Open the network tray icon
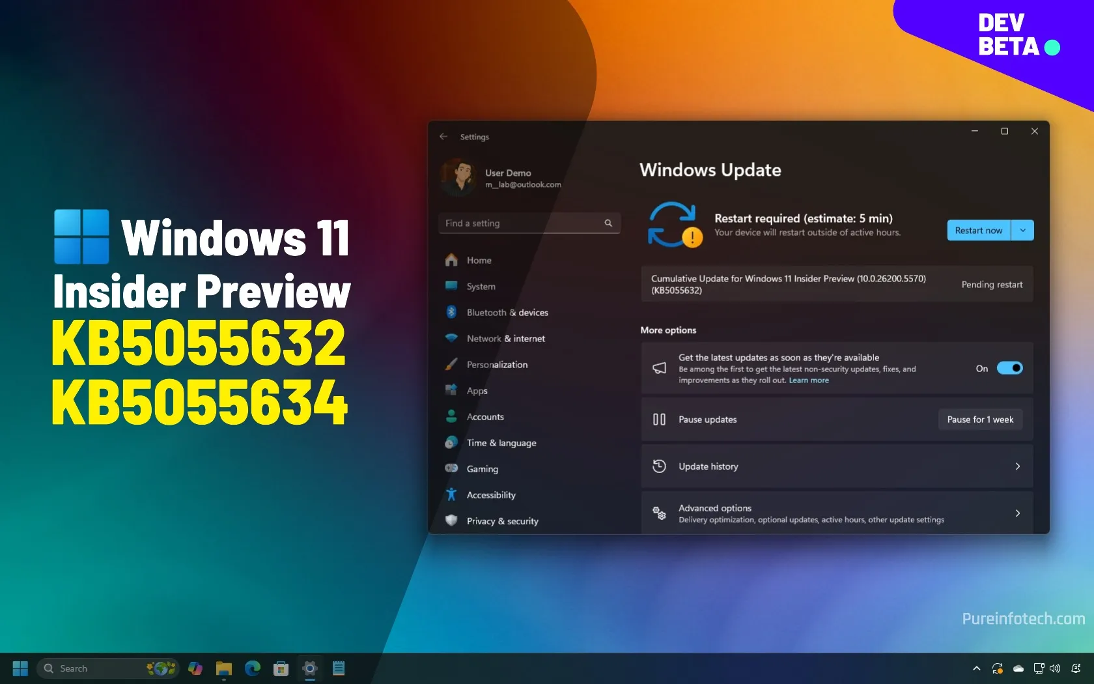This screenshot has width=1094, height=684. coord(1039,668)
